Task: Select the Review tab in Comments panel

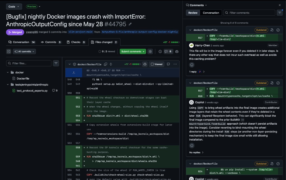Action: (193, 13)
